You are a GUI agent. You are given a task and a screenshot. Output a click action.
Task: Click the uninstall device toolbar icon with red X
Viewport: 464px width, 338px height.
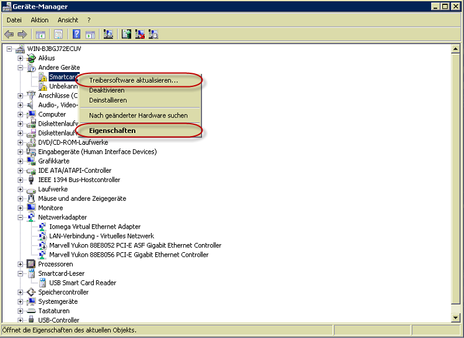point(140,34)
